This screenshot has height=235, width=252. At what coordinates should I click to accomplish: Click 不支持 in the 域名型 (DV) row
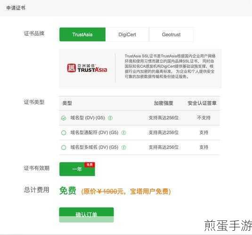click(x=203, y=118)
